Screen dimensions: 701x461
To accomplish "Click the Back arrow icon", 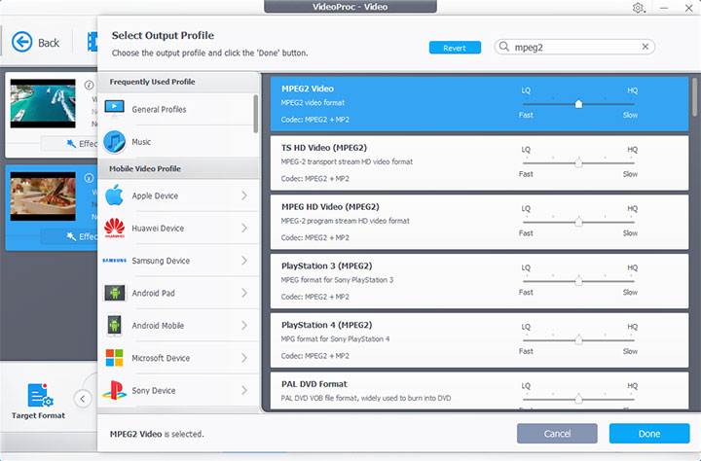I will 21,42.
